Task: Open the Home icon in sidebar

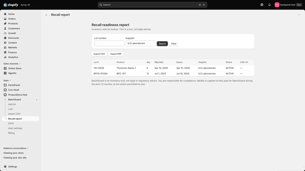Action: point(5,14)
